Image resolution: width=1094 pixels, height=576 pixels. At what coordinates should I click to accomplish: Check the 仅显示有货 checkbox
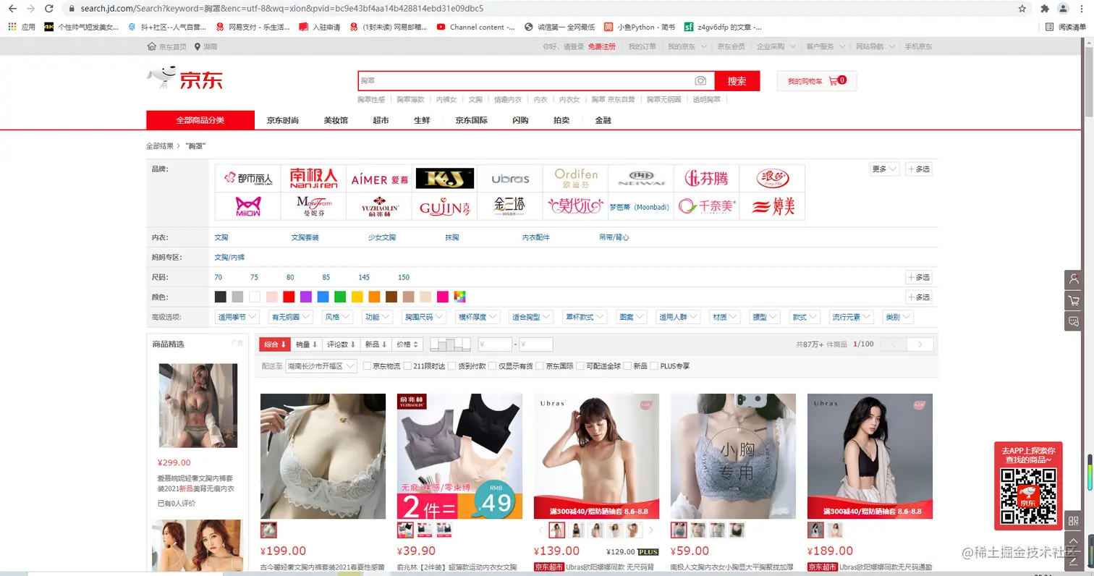coord(492,366)
